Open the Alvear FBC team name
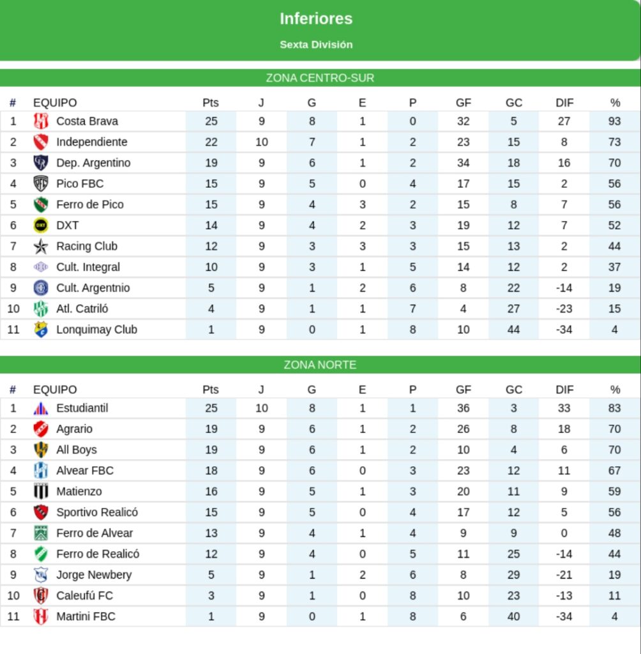Viewport: 641px width, 654px height. (85, 471)
